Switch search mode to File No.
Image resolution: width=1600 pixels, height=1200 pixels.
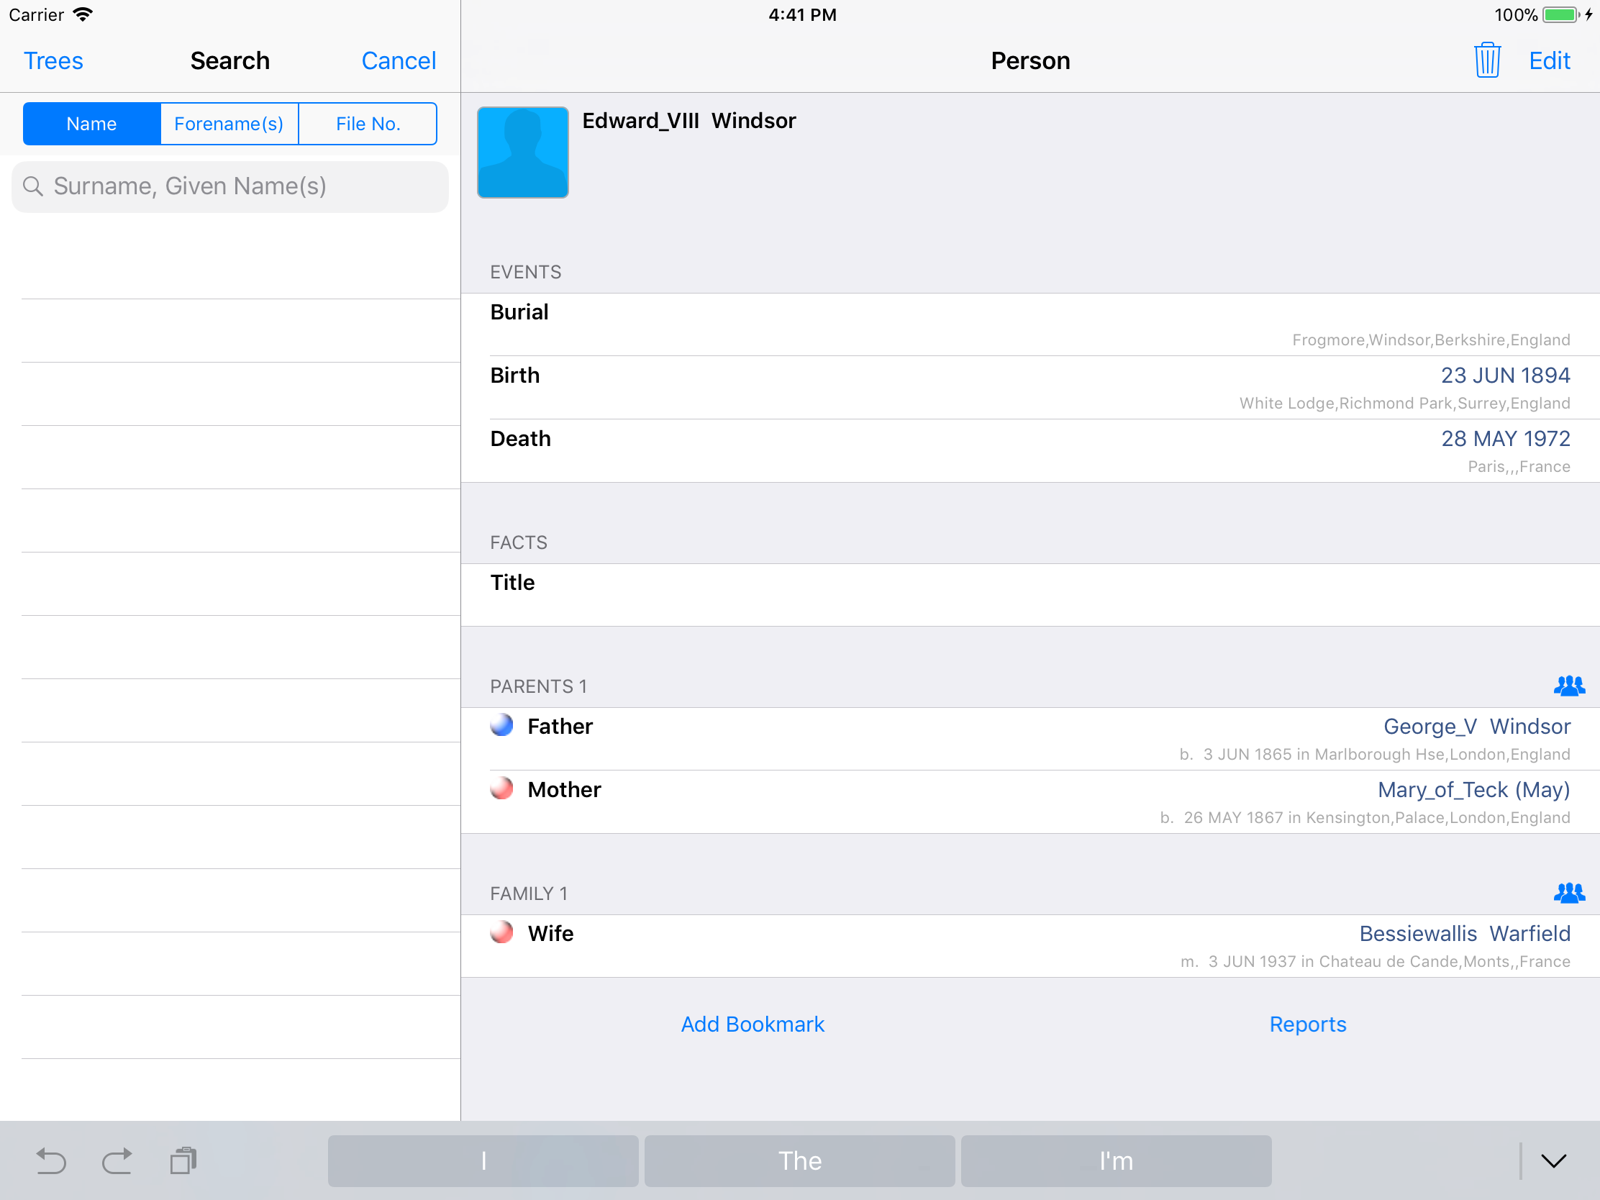click(x=368, y=124)
